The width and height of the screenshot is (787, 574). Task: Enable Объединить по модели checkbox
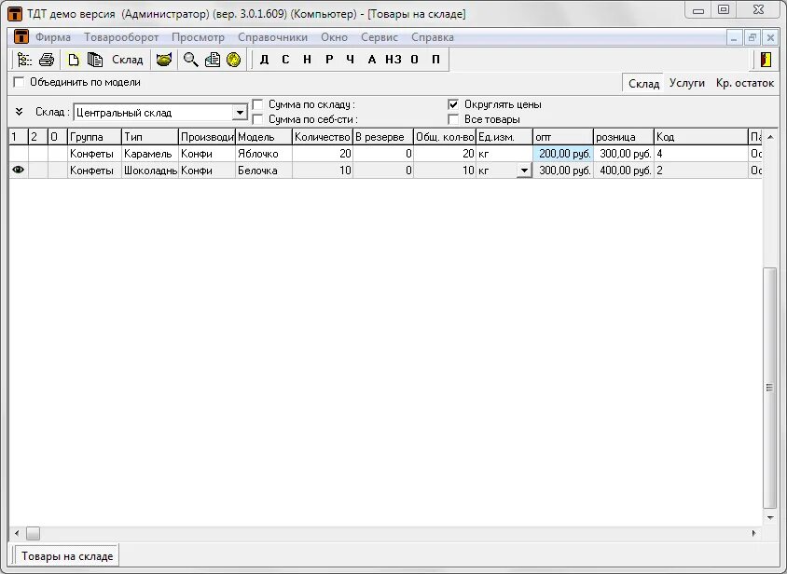(x=19, y=82)
